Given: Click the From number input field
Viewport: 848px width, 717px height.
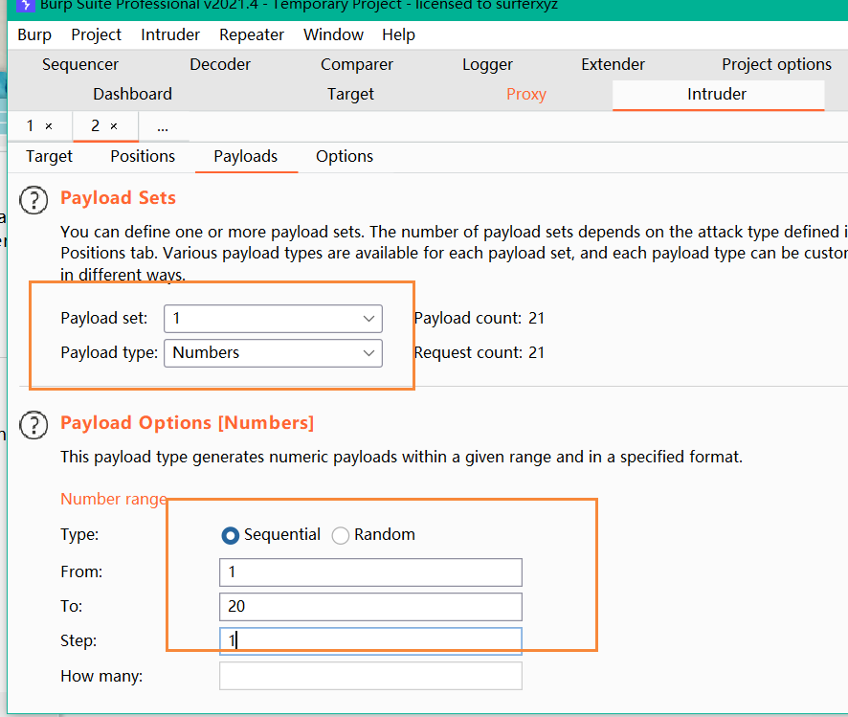Looking at the screenshot, I should tap(370, 572).
